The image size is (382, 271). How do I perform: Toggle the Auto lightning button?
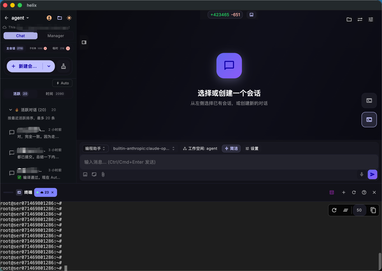[62, 83]
